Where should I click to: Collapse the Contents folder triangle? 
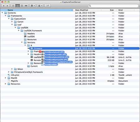click(2, 13)
